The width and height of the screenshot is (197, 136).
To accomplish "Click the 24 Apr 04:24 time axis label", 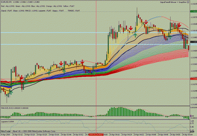I will 127,135.
